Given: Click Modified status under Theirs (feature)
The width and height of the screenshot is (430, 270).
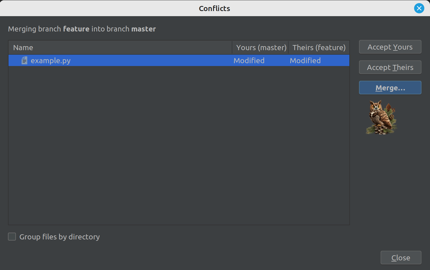Looking at the screenshot, I should point(305,61).
